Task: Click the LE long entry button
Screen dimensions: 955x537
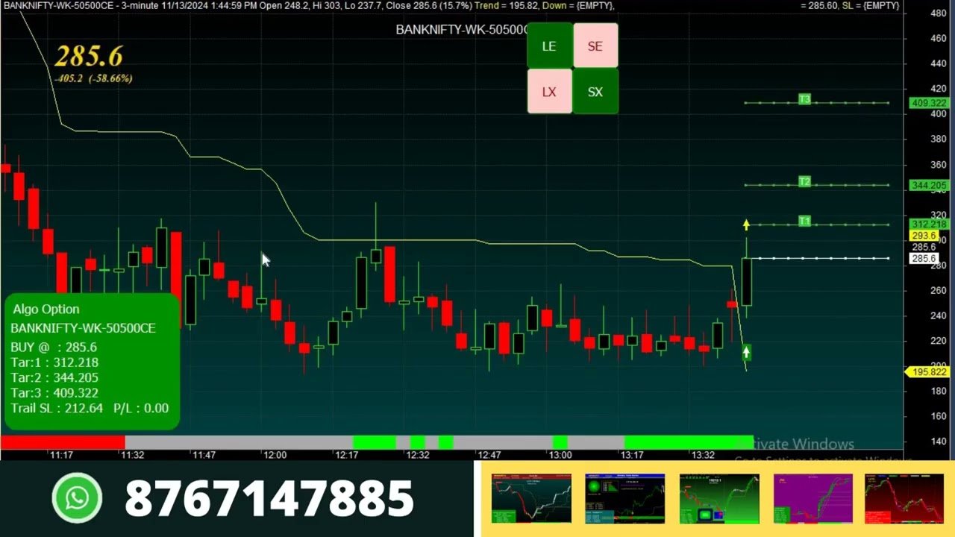Action: [549, 46]
